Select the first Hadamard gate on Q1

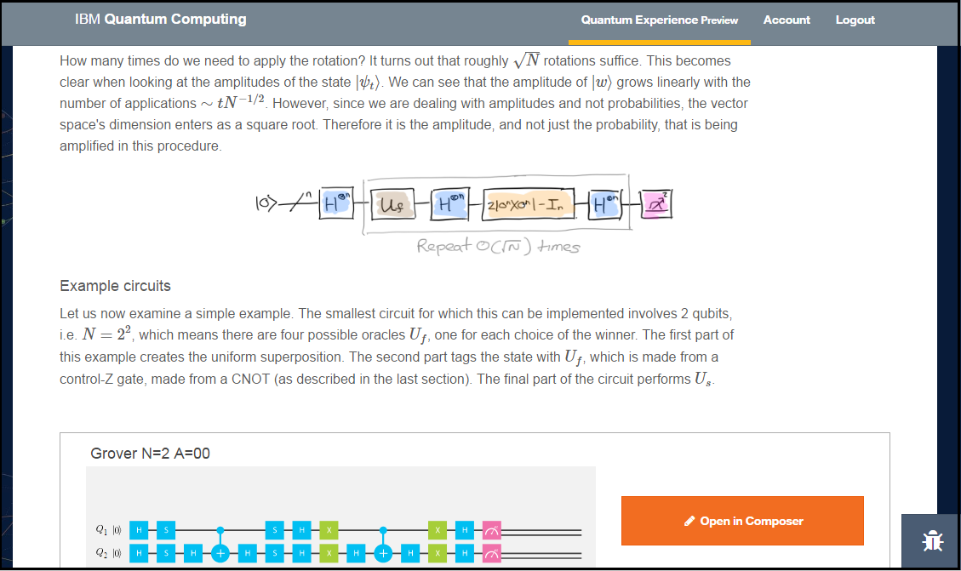click(x=140, y=529)
